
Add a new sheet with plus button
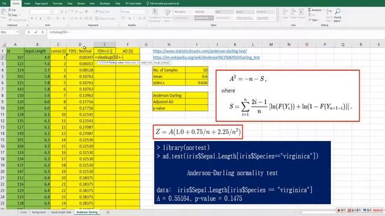(x=108, y=212)
